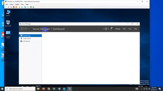Open the Manage menu in Server Manager

tap(118, 29)
